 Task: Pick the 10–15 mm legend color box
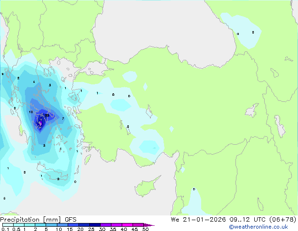(x=62, y=225)
